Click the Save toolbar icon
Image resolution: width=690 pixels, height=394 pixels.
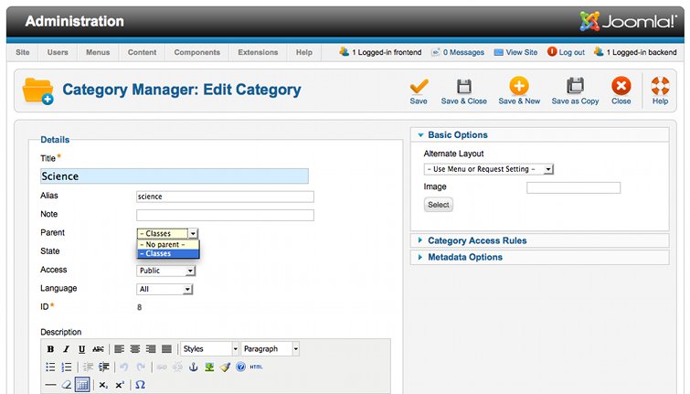pos(419,87)
